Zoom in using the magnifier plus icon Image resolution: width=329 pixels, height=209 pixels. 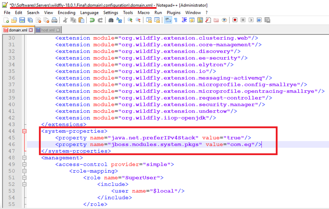coord(130,20)
